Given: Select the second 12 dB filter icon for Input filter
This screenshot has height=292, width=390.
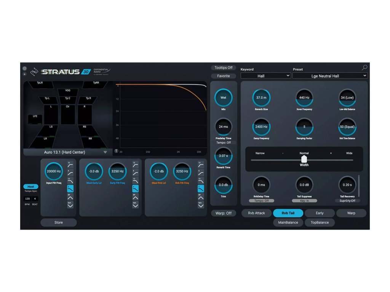Looking at the screenshot, I should [70, 181].
